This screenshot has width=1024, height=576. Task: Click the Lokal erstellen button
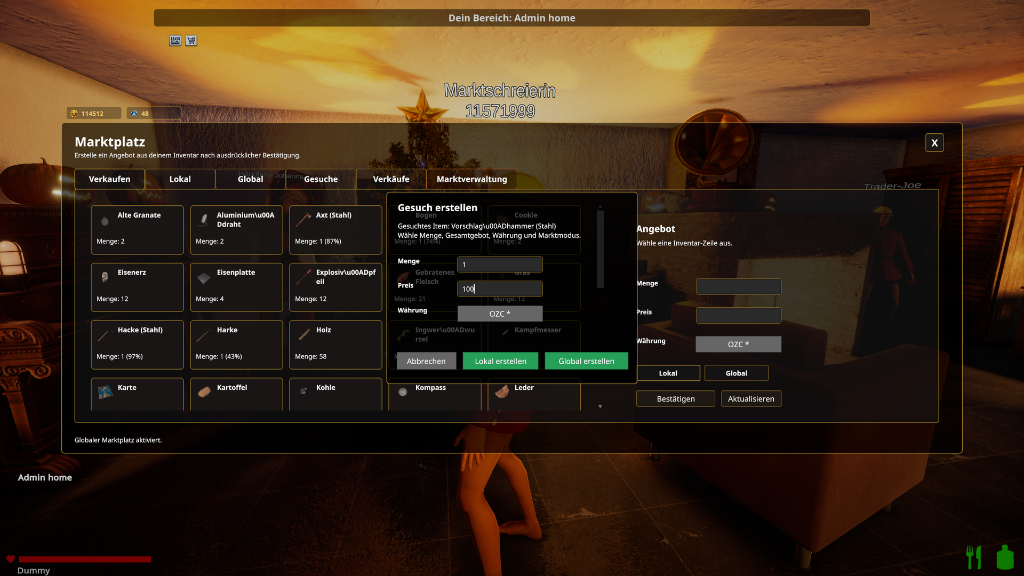pyautogui.click(x=500, y=361)
